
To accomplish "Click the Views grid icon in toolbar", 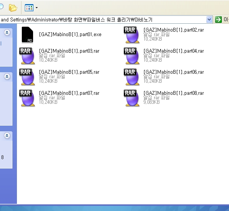I will (29, 8).
